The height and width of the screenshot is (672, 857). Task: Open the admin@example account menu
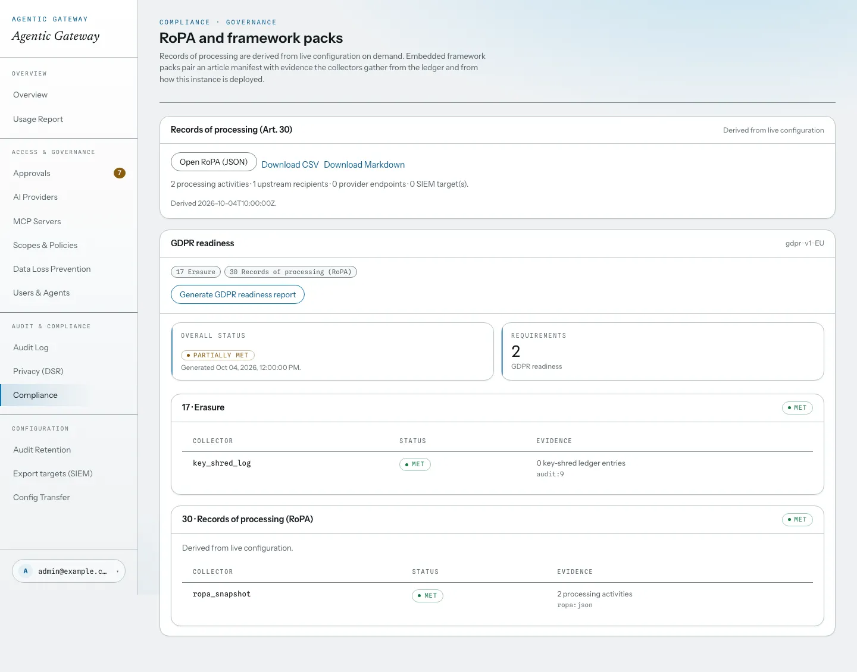68,571
